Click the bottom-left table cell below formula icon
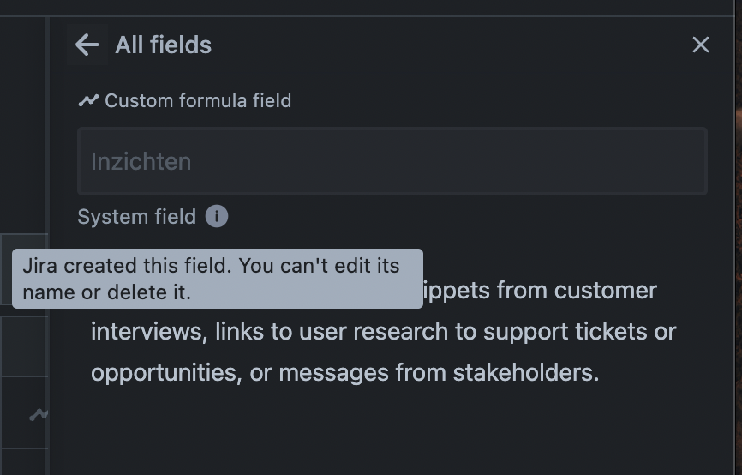 (23, 463)
